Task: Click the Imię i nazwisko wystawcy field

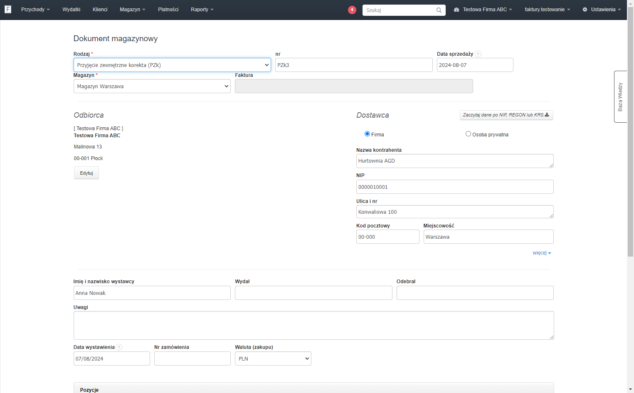Action: (152, 293)
